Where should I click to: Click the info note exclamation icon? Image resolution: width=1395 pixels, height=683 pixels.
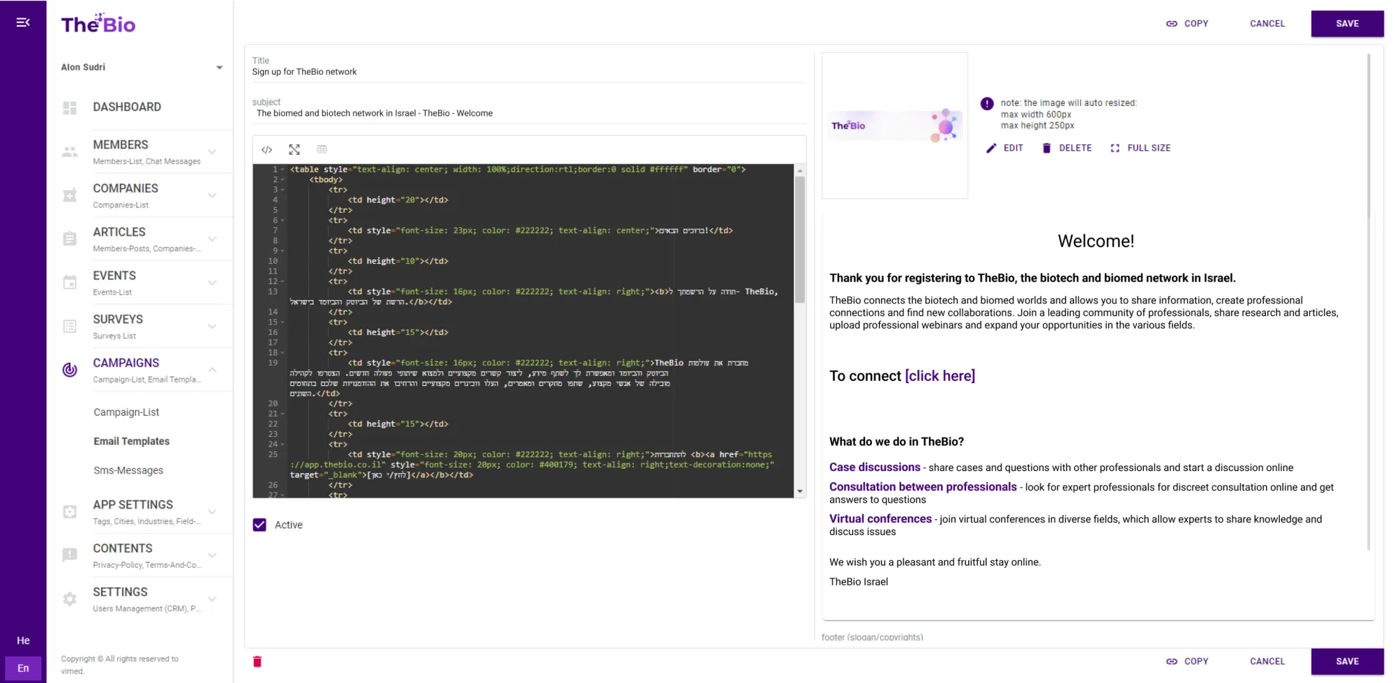[987, 104]
